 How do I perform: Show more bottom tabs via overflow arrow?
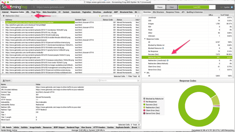139,127
